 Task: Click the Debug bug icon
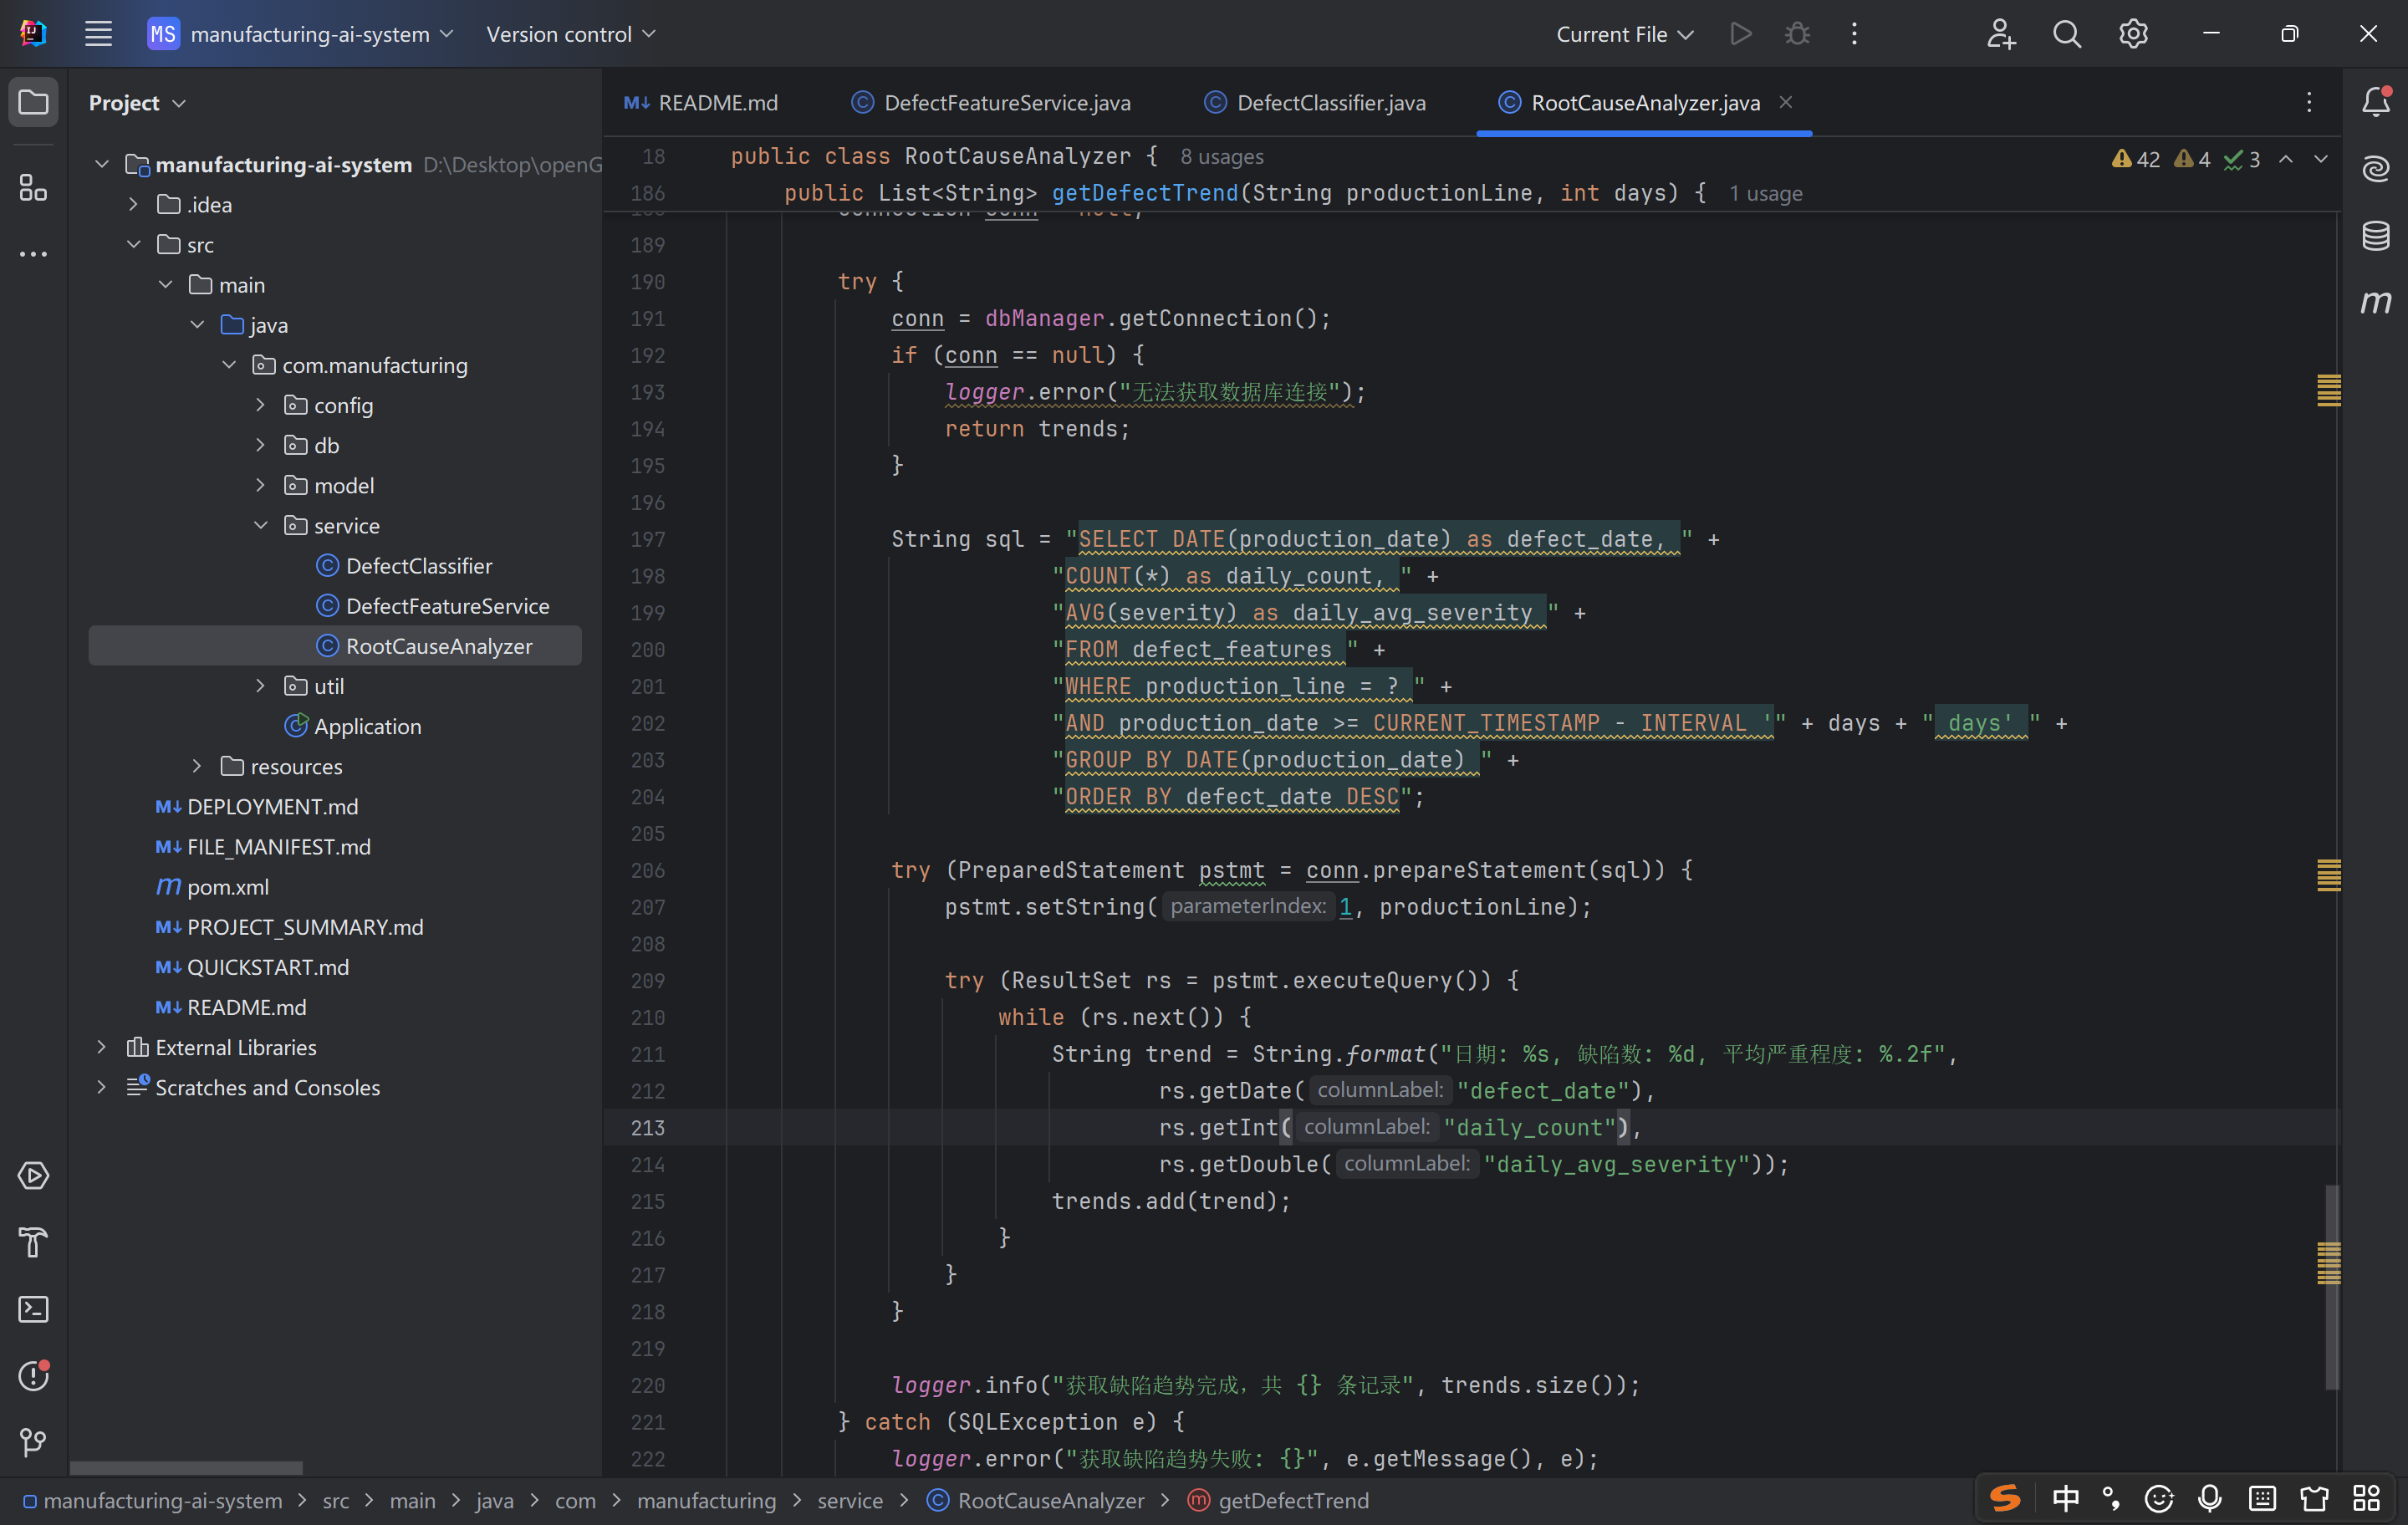pyautogui.click(x=1797, y=34)
